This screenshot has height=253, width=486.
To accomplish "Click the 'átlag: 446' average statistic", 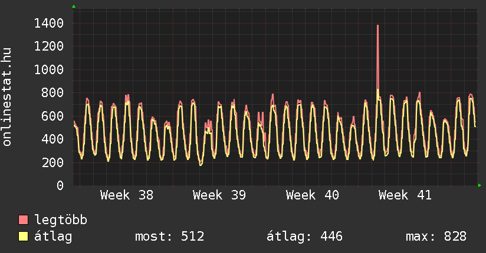I will 304,237.
